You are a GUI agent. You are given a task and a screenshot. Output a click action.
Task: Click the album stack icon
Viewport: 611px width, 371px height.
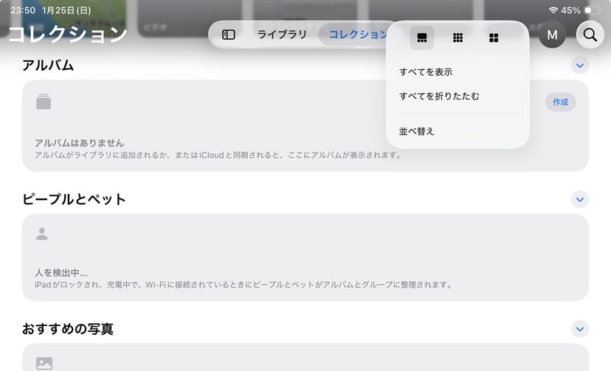pyautogui.click(x=44, y=102)
